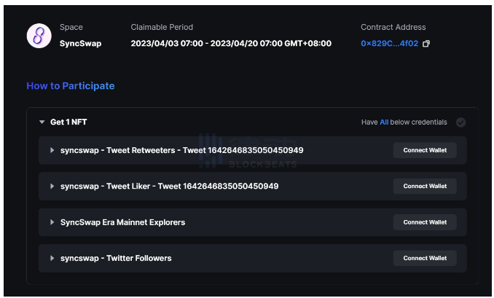Click the How to Participate heading
This screenshot has width=494, height=298.
tap(71, 86)
